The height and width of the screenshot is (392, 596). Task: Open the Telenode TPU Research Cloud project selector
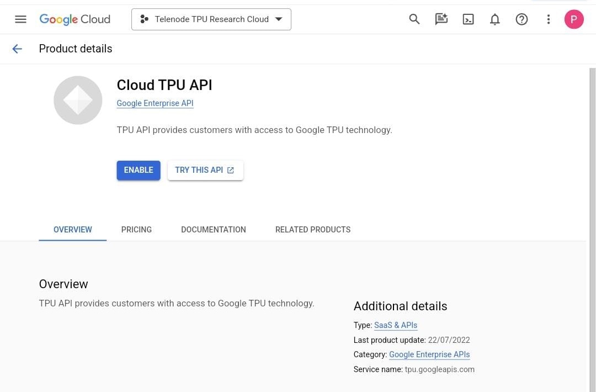[x=211, y=19]
